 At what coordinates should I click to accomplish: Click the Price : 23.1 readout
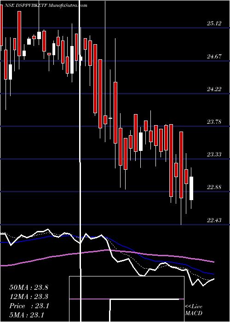point(29,306)
